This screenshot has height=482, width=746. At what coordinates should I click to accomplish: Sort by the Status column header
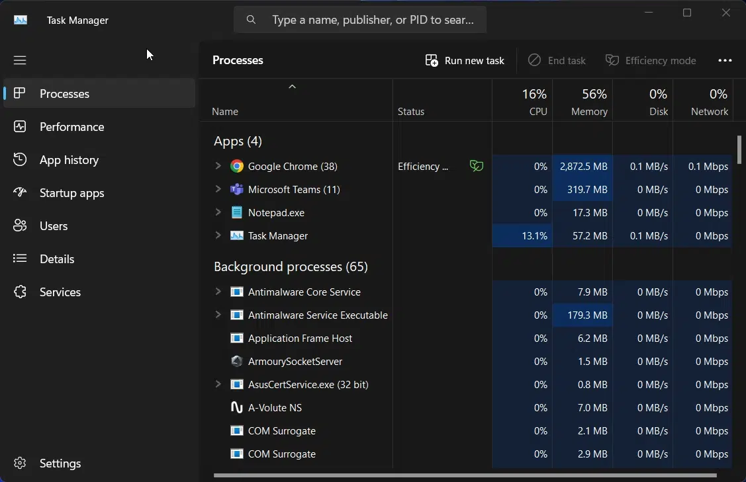(x=442, y=100)
